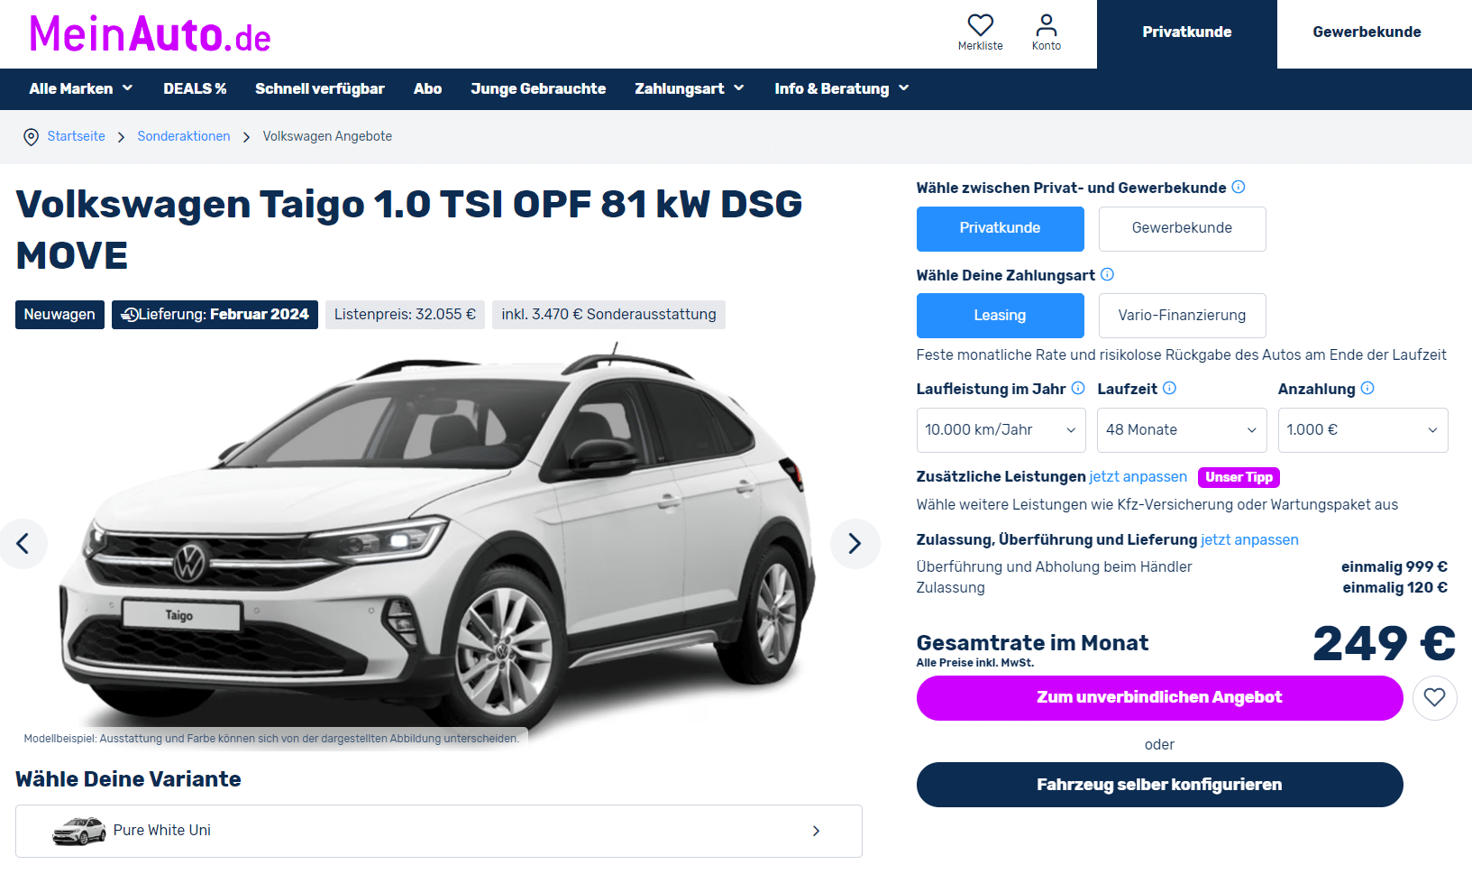This screenshot has height=874, width=1472.
Task: Open the 1.000 € Anzahlung dropdown
Action: [1362, 430]
